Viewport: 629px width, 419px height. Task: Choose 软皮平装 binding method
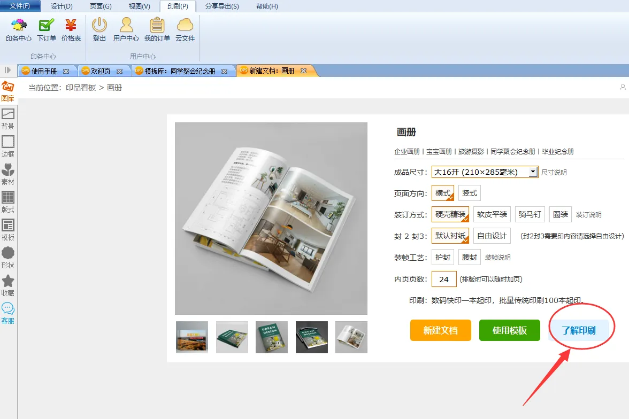[x=492, y=214]
